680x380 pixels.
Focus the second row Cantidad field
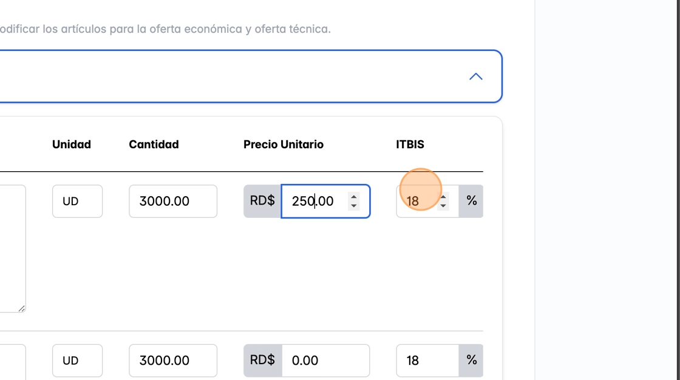(x=172, y=361)
